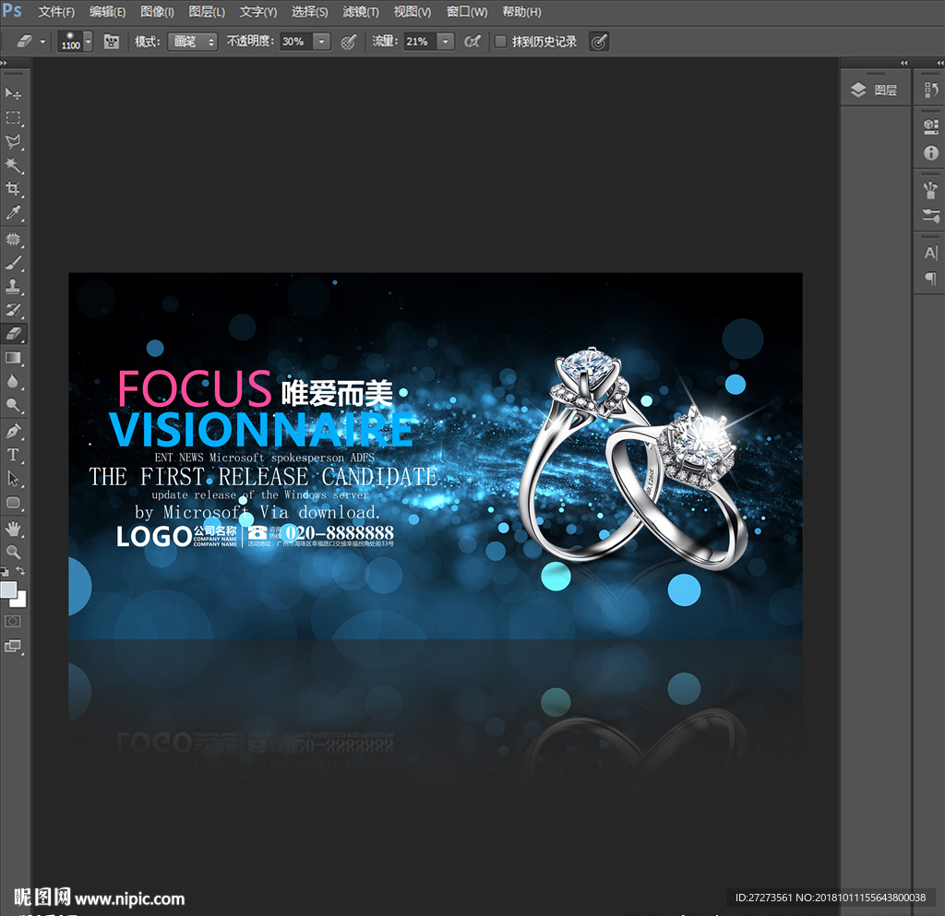The image size is (945, 916).
Task: Open the 图层 layers panel tab
Action: tap(875, 90)
